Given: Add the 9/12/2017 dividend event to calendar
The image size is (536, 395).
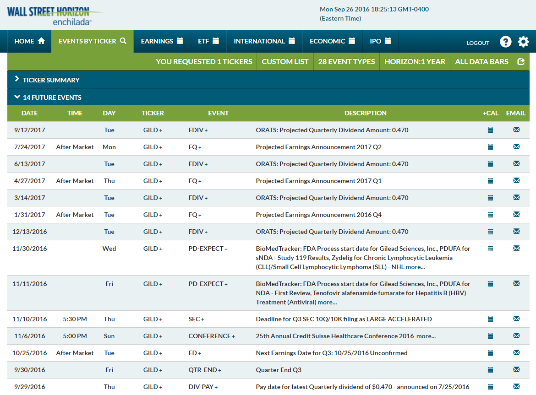Looking at the screenshot, I should 490,130.
